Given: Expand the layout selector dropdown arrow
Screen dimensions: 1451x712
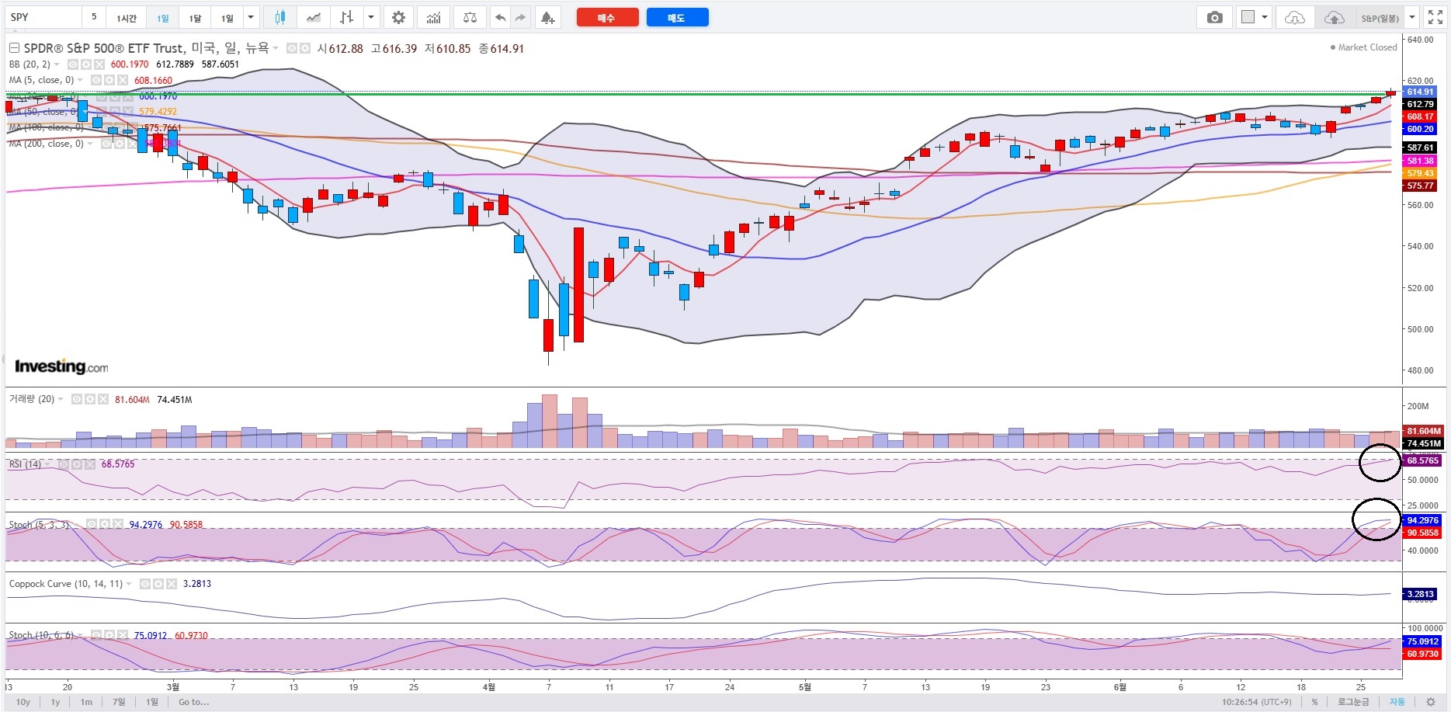Looking at the screenshot, I should tap(1265, 17).
